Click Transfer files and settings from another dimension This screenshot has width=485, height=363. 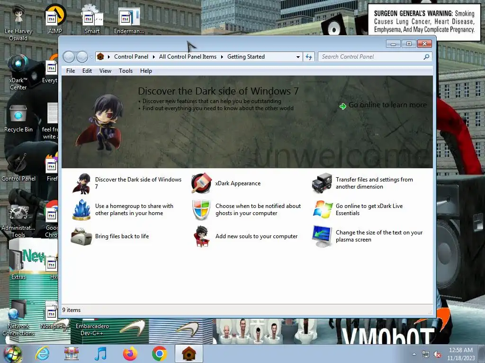[374, 183]
